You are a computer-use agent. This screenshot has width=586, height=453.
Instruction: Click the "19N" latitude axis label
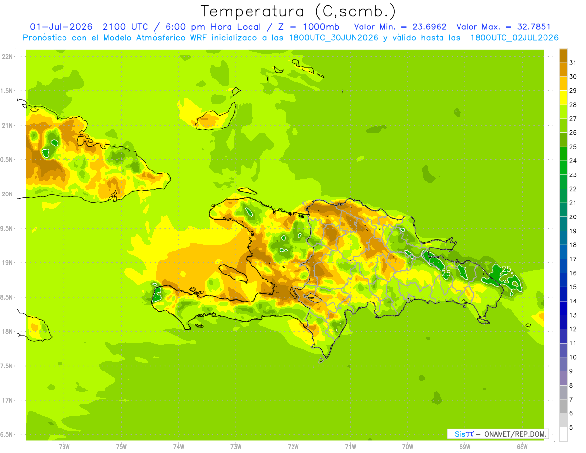7,262
